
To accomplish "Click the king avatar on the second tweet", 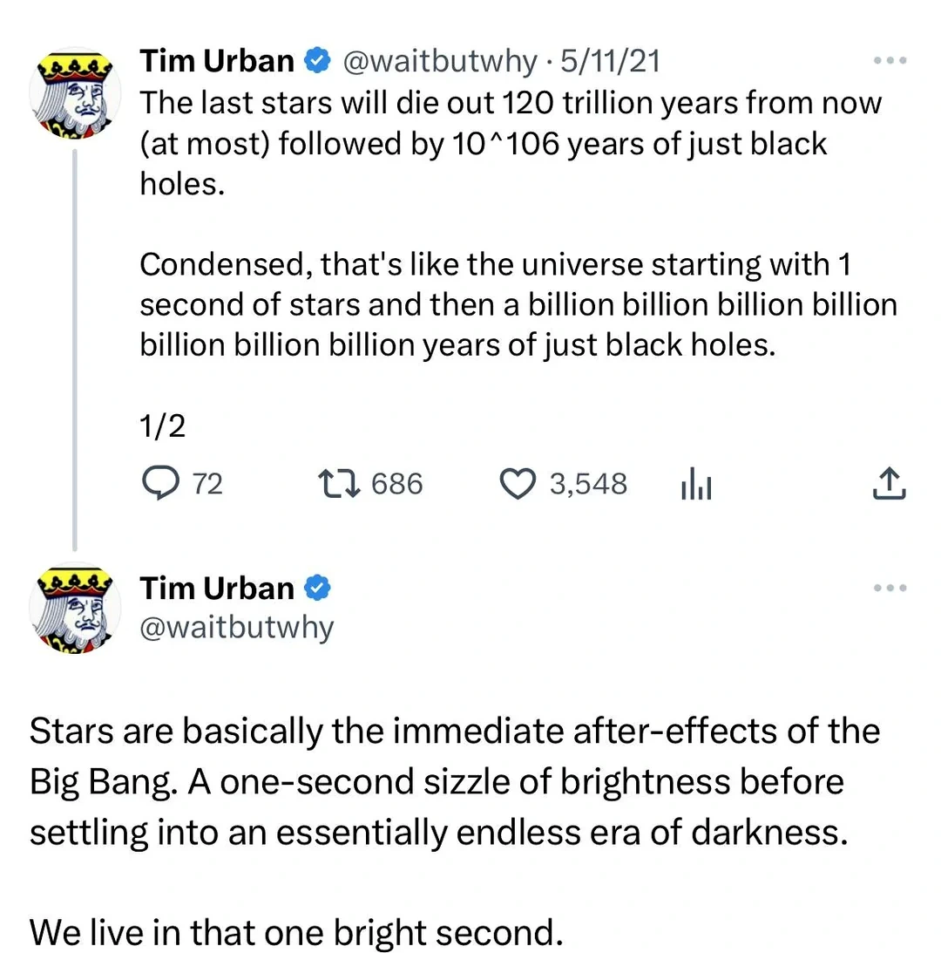I will pyautogui.click(x=72, y=611).
